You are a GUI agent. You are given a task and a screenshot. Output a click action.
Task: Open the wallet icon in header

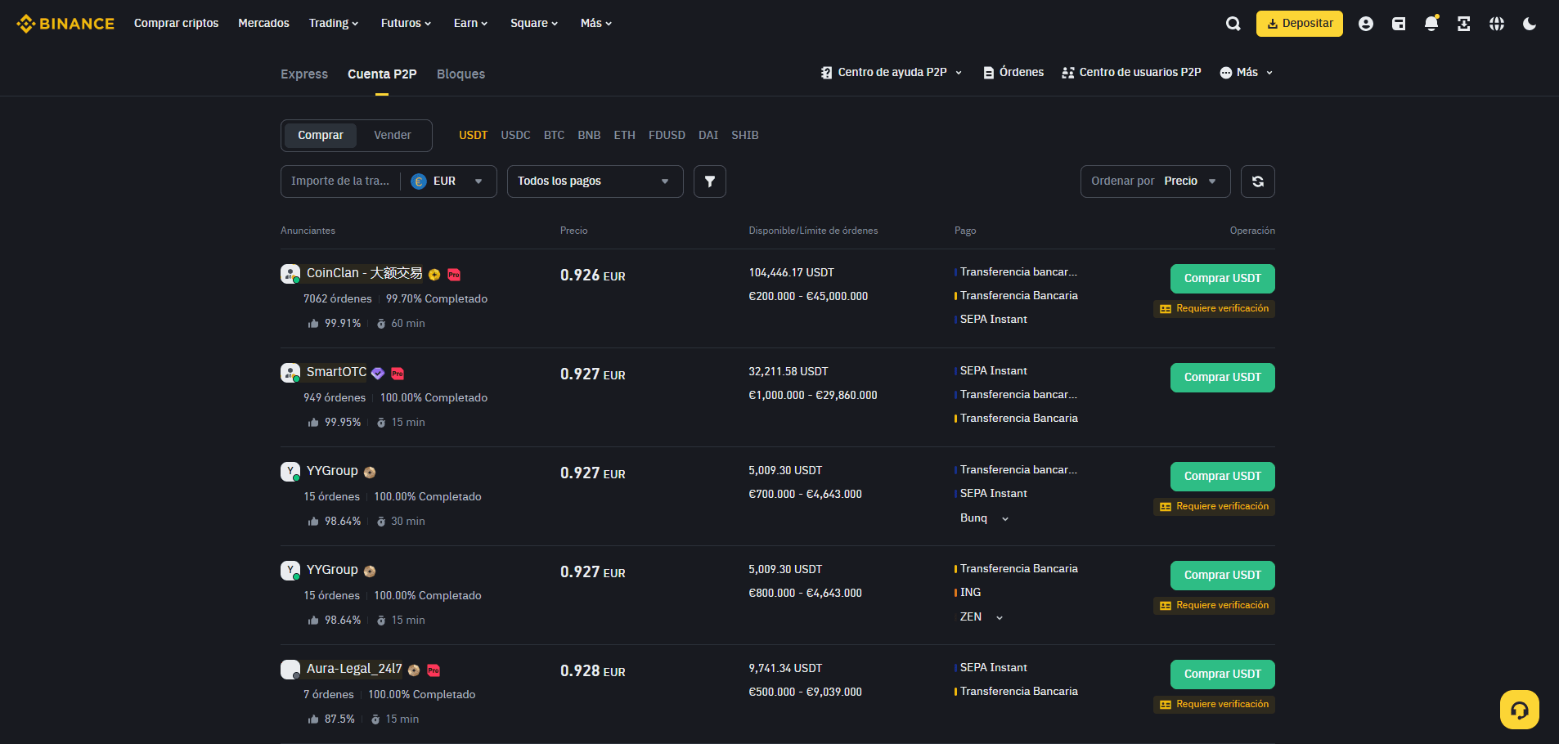(x=1399, y=24)
